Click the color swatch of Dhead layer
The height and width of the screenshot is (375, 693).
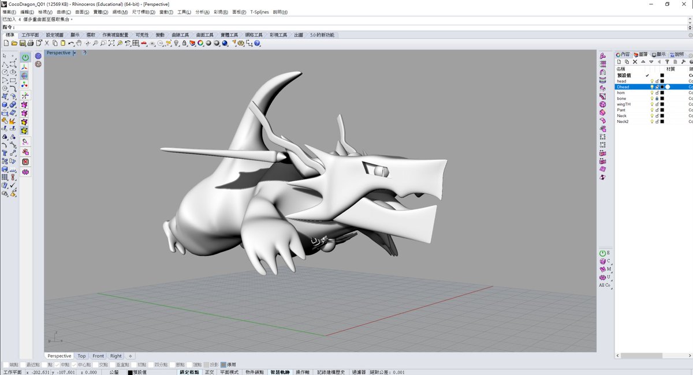point(662,87)
